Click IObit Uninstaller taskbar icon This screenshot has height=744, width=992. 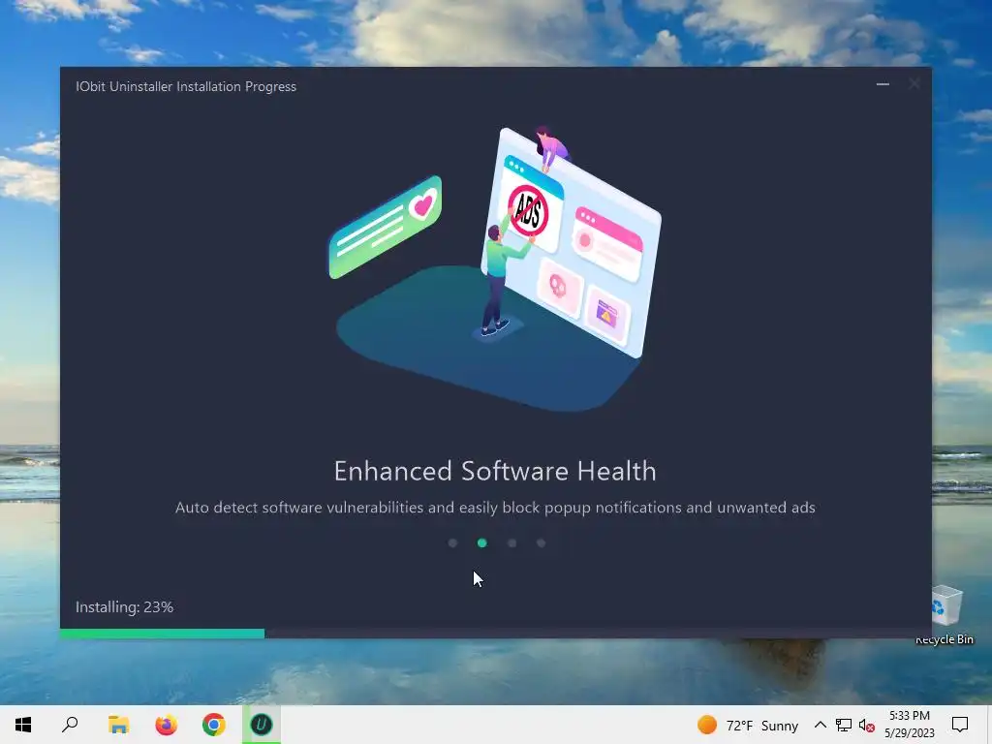coord(262,725)
